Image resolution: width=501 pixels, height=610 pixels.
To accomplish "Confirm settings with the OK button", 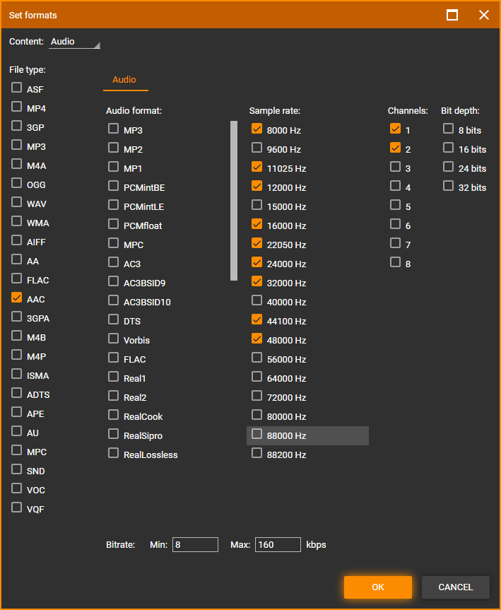I will 378,587.
